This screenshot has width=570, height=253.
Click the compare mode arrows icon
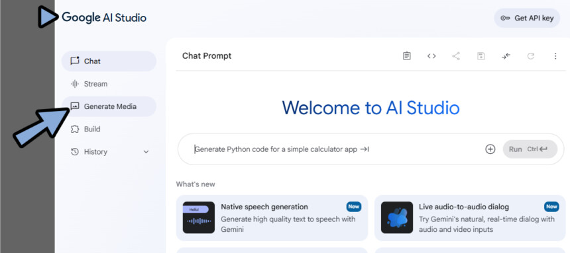(x=506, y=56)
